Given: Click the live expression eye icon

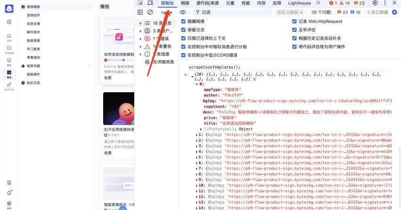Looking at the screenshot, I should pos(183,12).
